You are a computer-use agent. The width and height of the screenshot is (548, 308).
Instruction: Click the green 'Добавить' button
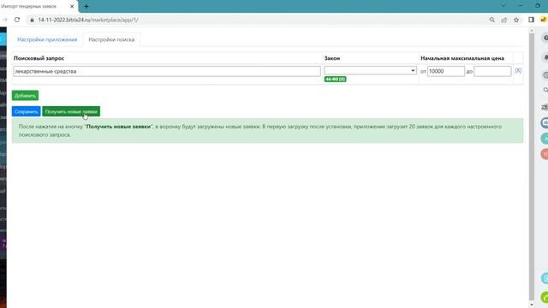[25, 95]
